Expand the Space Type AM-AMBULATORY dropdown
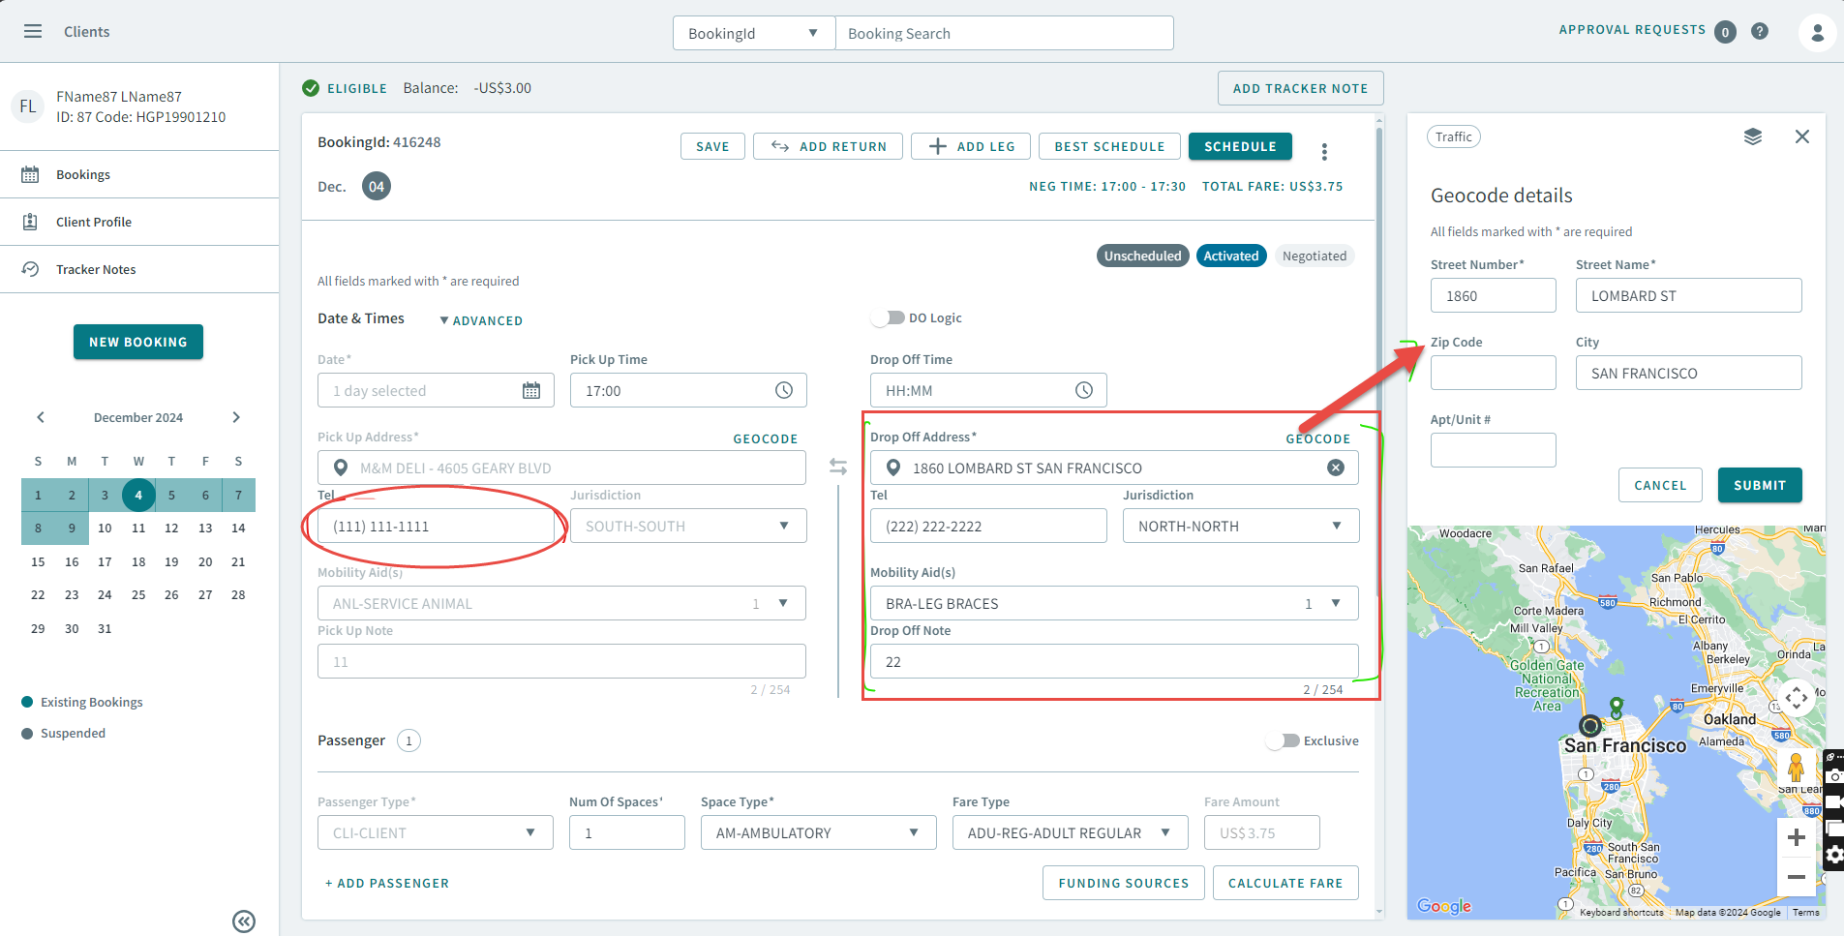The width and height of the screenshot is (1844, 936). (818, 832)
